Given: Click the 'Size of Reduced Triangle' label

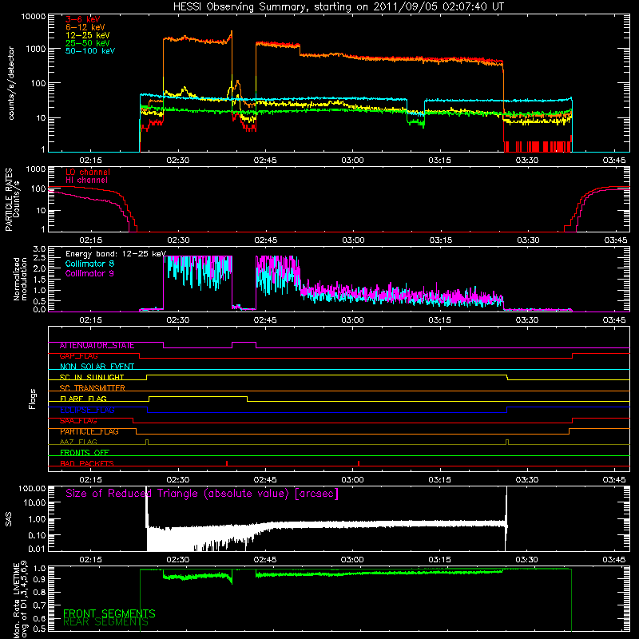Looking at the screenshot, I should 202,494.
